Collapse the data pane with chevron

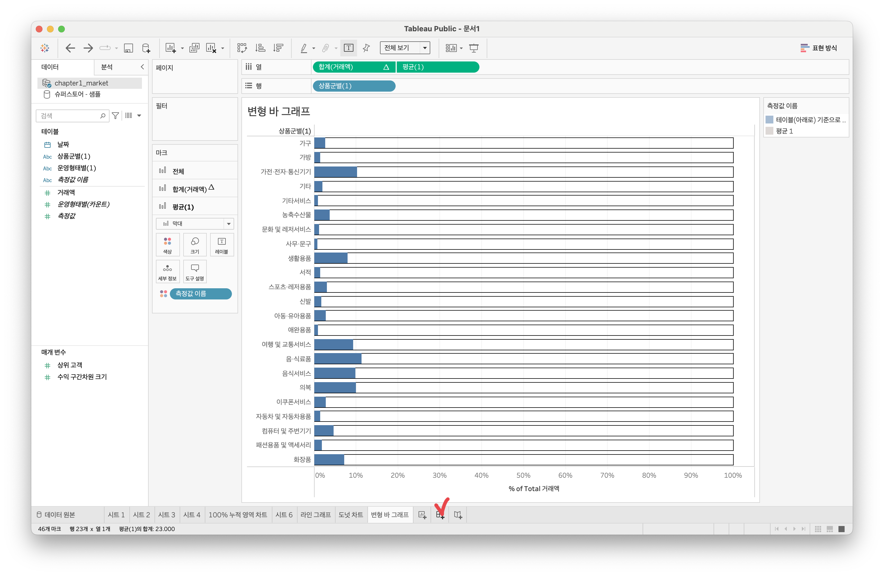coord(142,67)
